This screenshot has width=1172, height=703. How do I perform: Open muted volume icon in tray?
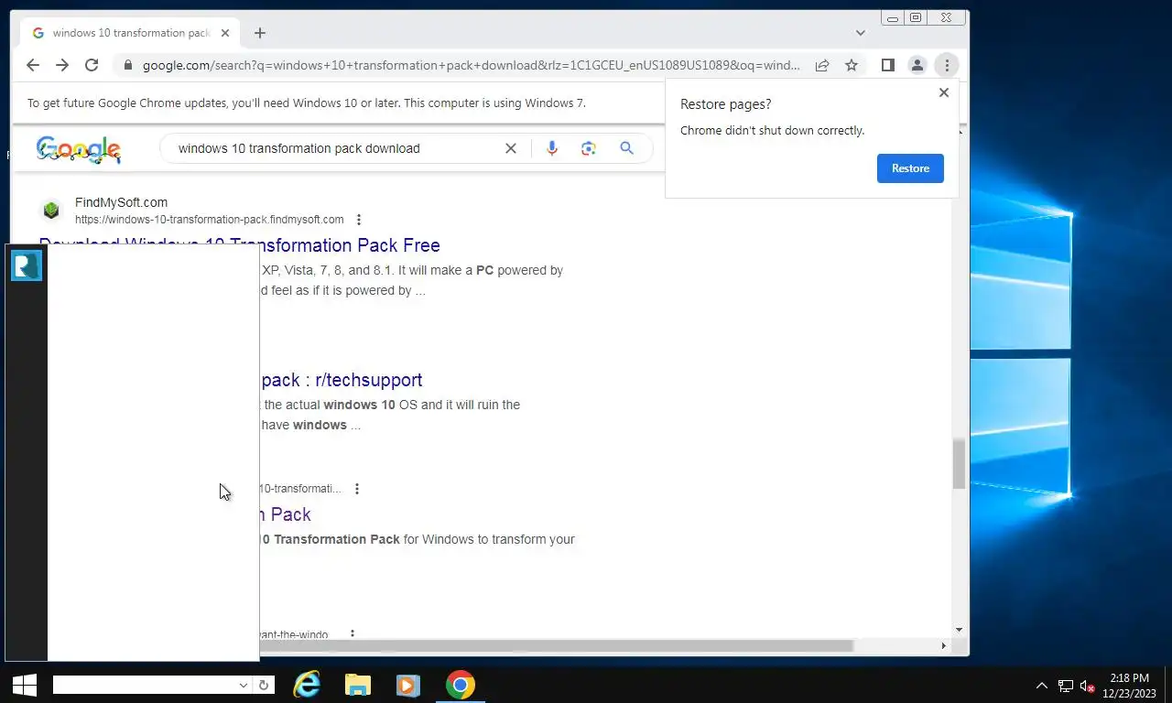[1087, 686]
